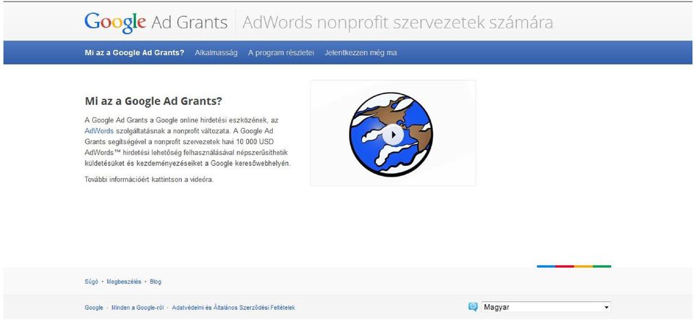Open 'Jelentkezzen még ma' tab
This screenshot has width=695, height=320.
click(361, 53)
